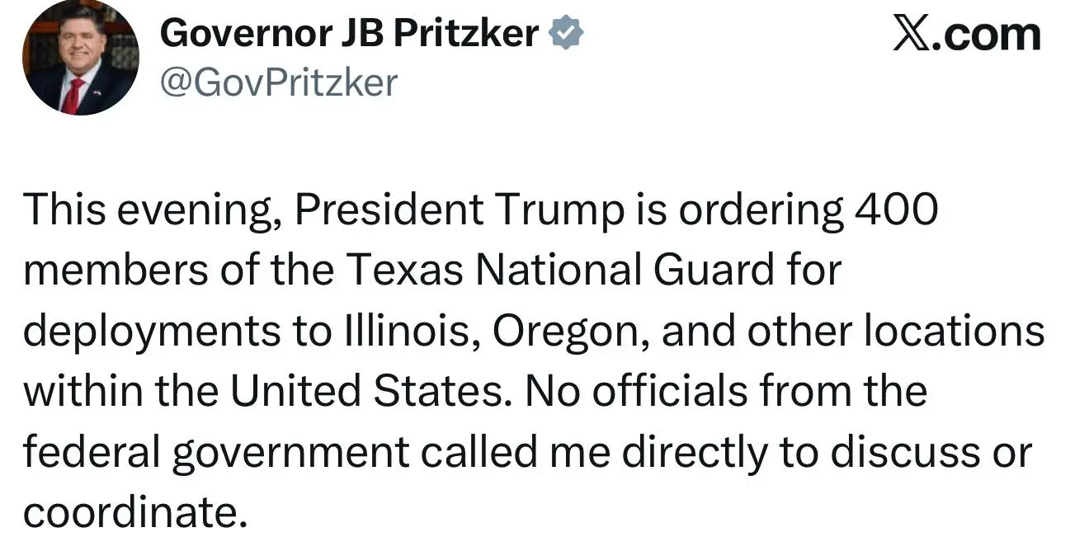Click the final word "coordinate"
Viewport: 1089px width, 551px height.
134,512
